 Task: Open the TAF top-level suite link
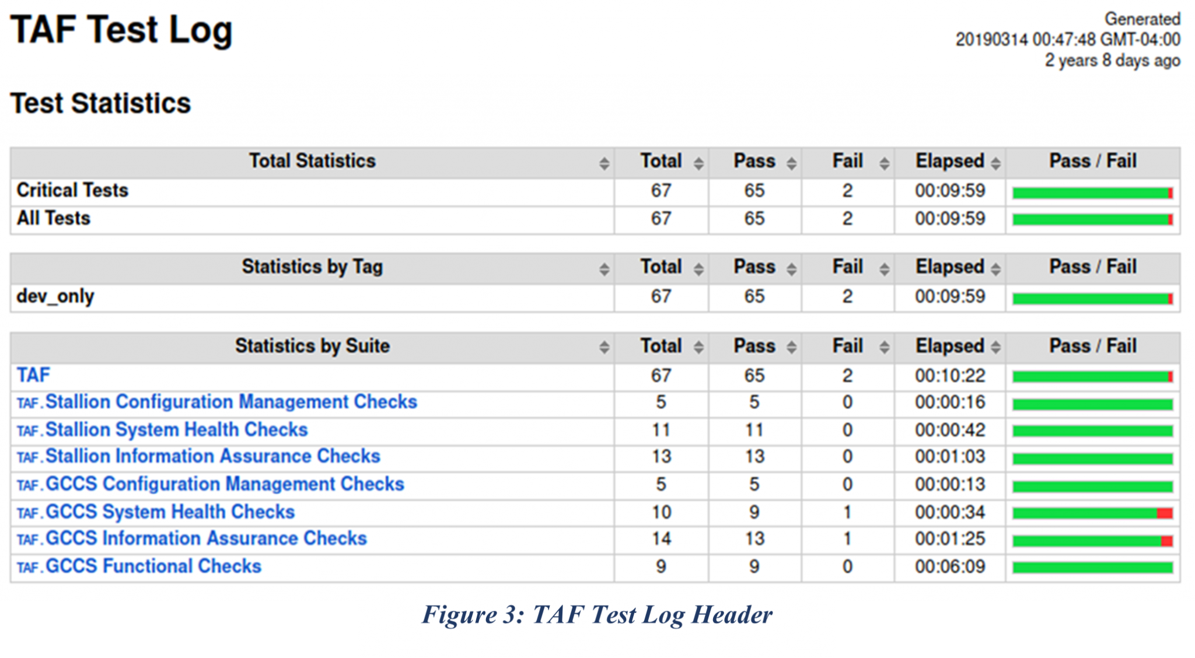(33, 375)
